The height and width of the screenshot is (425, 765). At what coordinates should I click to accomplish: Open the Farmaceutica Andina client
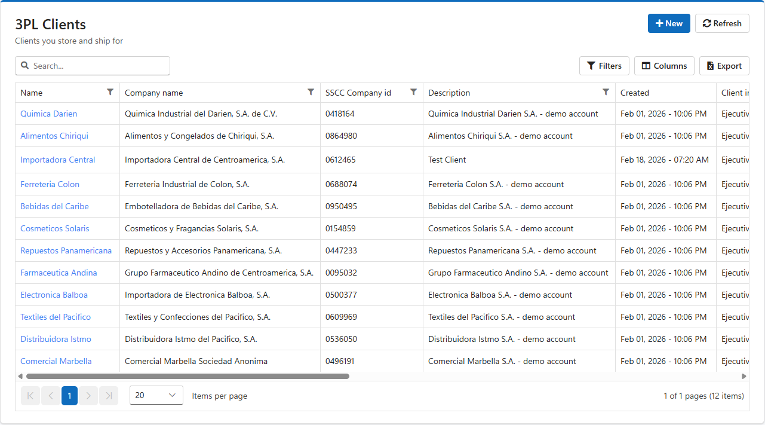click(59, 273)
